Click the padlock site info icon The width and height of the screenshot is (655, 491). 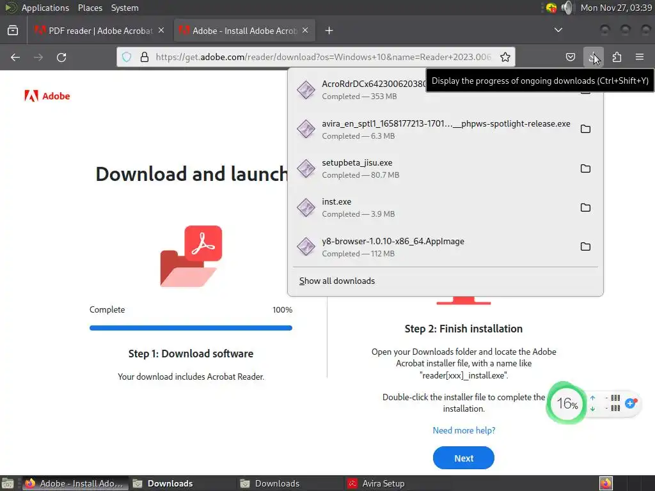click(145, 57)
